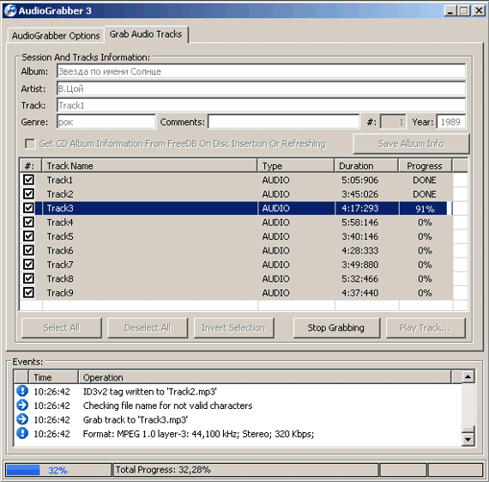Click the arrow icon beside 'Checking file name' event
The image size is (489, 482).
pyautogui.click(x=22, y=406)
